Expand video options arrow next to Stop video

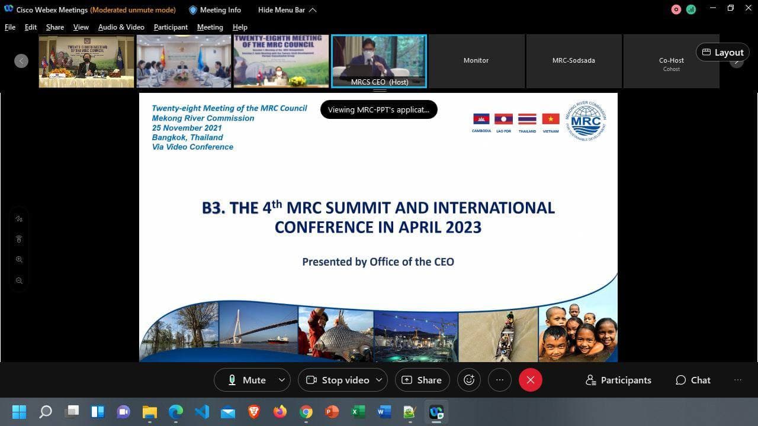(x=379, y=380)
